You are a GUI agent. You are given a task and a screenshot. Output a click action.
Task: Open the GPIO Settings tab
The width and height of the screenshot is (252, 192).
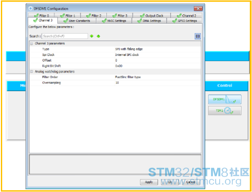click(184, 20)
